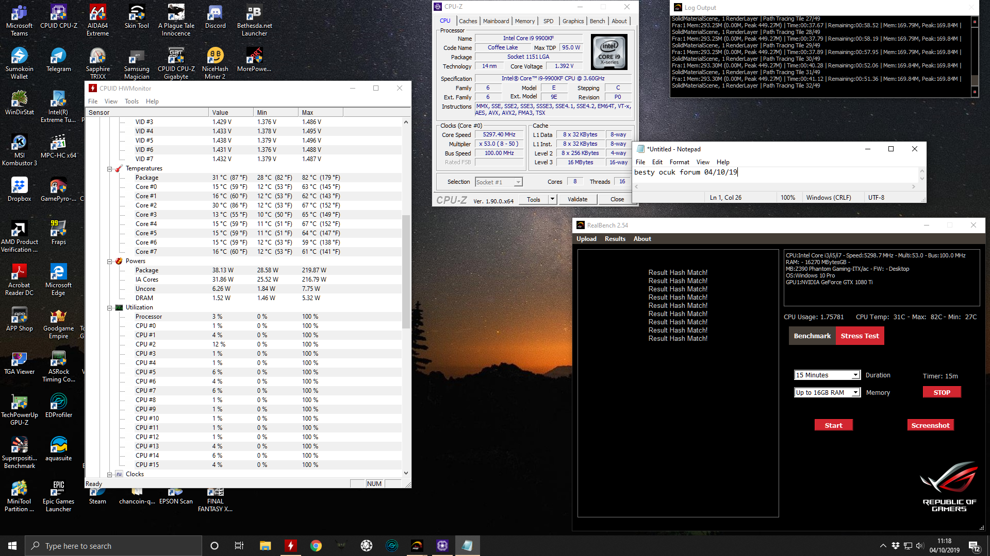Open MPC-HC x64 desktop shortcut
990x556 pixels.
pos(58,147)
